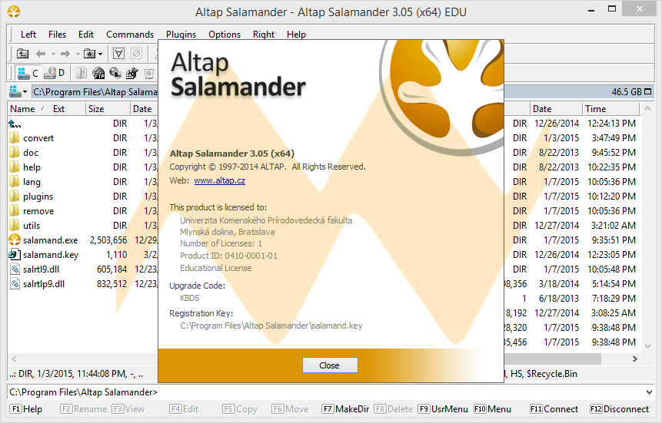Image resolution: width=662 pixels, height=423 pixels.
Task: Open the Plugins menu
Action: click(181, 34)
